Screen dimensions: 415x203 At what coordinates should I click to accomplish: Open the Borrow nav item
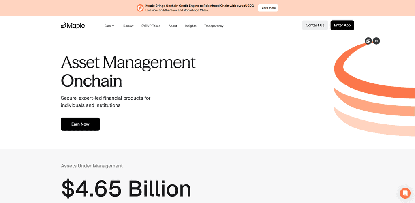coord(128,26)
